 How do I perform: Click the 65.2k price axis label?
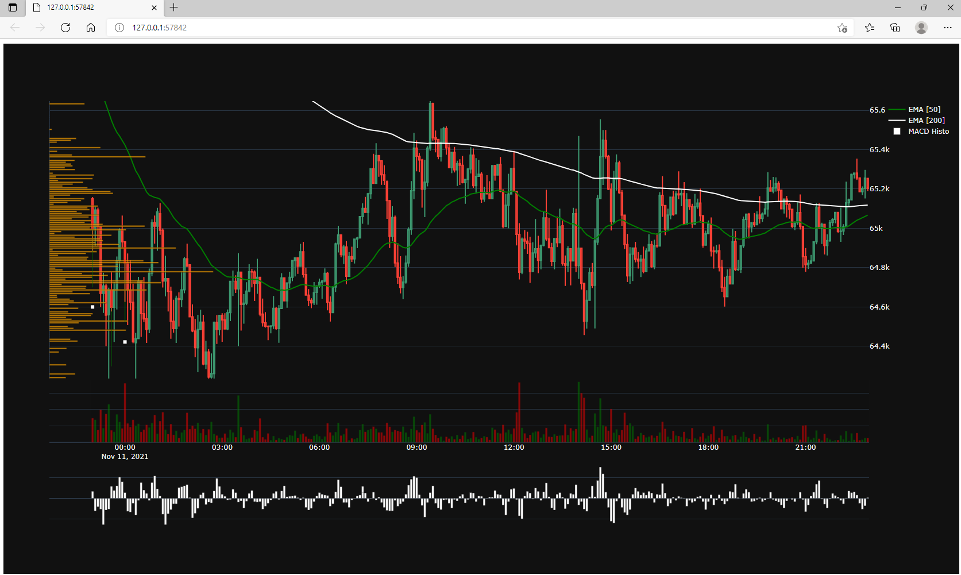(x=879, y=189)
